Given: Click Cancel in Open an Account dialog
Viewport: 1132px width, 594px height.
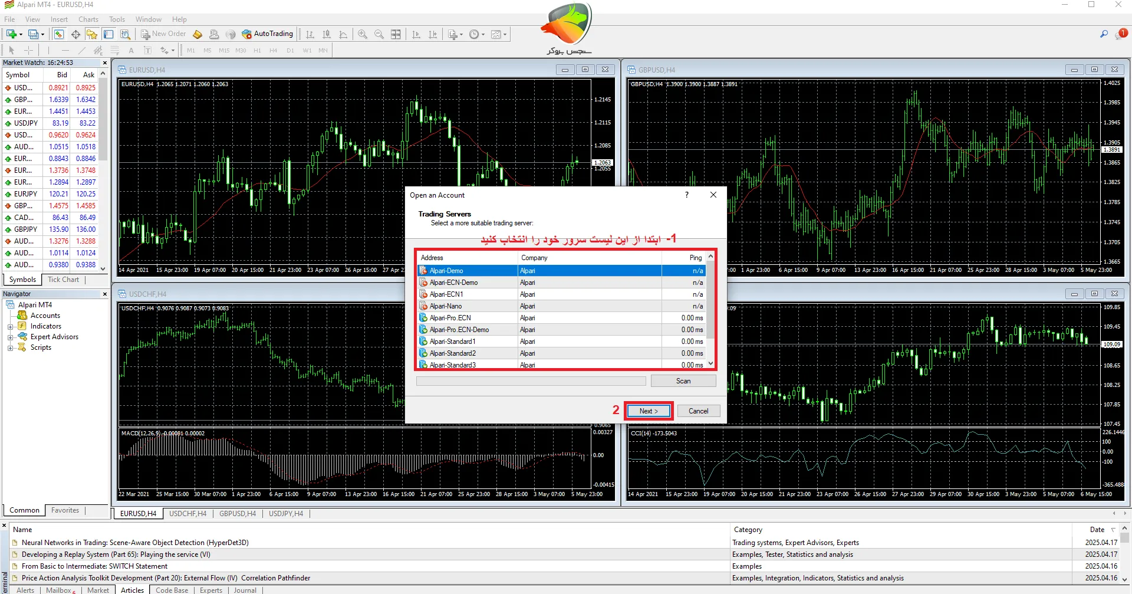Looking at the screenshot, I should [x=699, y=411].
